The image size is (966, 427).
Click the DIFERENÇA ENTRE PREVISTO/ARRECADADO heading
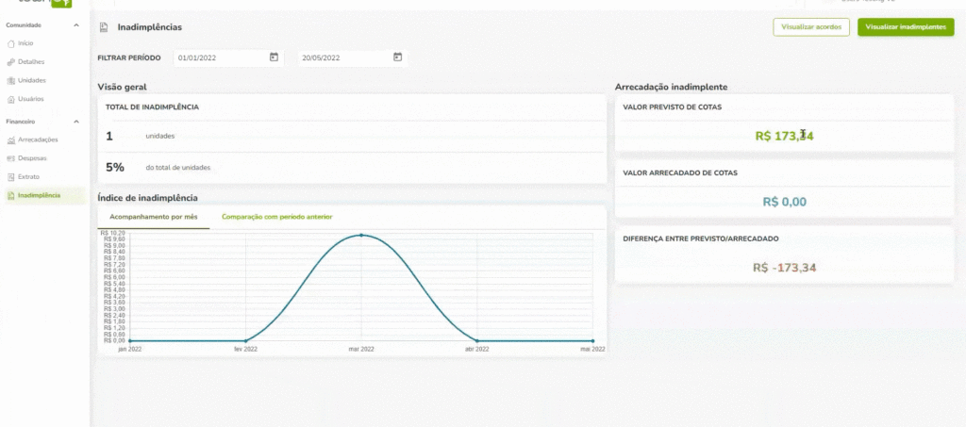[x=701, y=238]
